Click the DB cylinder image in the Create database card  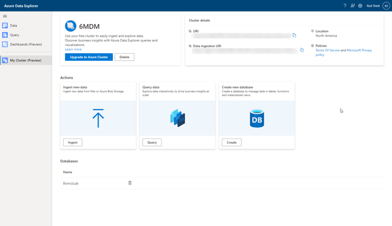(x=257, y=119)
